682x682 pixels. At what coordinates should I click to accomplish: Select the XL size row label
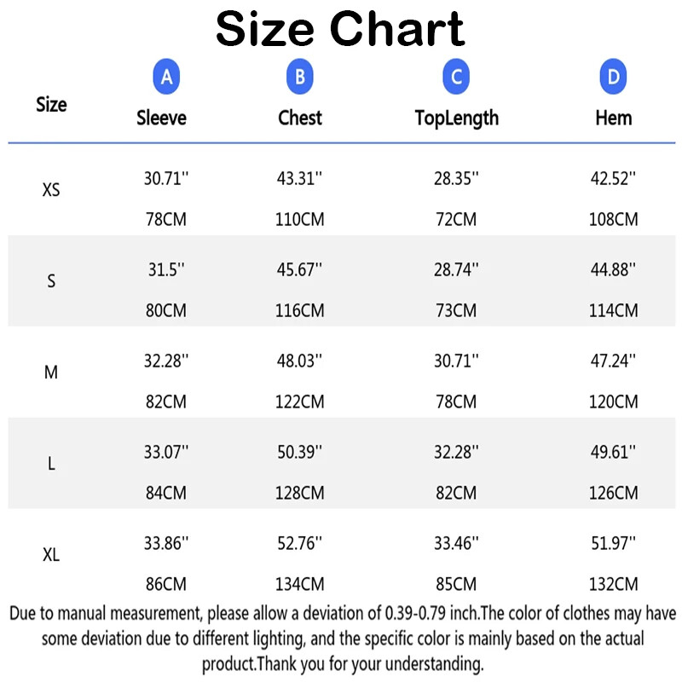(x=51, y=555)
